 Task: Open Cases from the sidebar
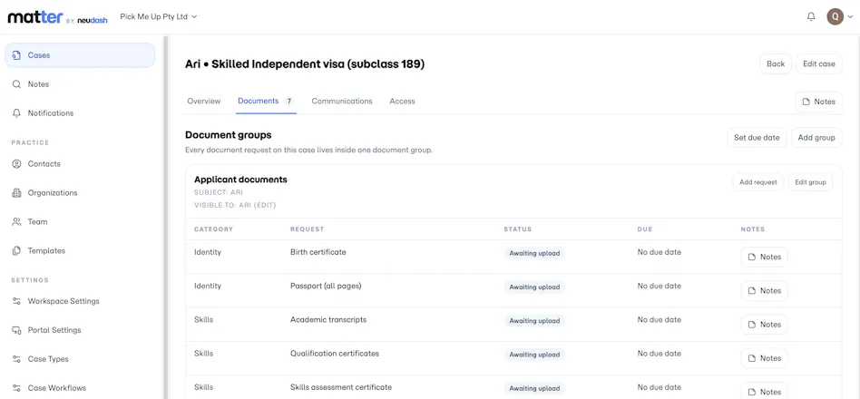click(x=80, y=55)
